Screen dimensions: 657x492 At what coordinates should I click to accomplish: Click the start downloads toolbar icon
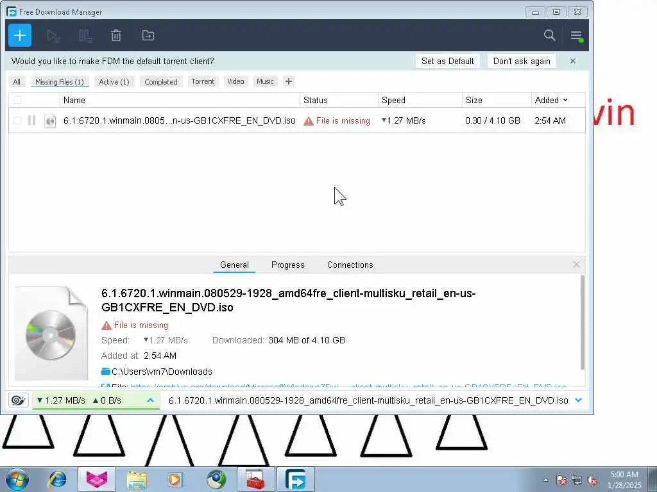[x=53, y=36]
